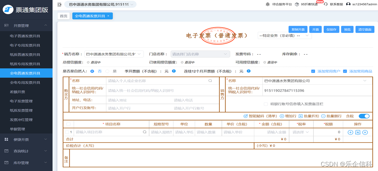Open 电子专用发票开具 in sidebar

point(26,45)
